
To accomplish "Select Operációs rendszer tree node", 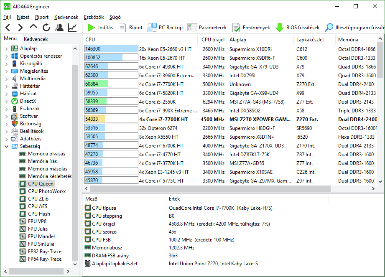I will tap(41, 56).
